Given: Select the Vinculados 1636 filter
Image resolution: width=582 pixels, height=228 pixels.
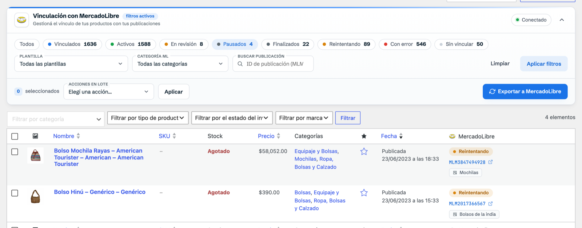Looking at the screenshot, I should pyautogui.click(x=72, y=44).
